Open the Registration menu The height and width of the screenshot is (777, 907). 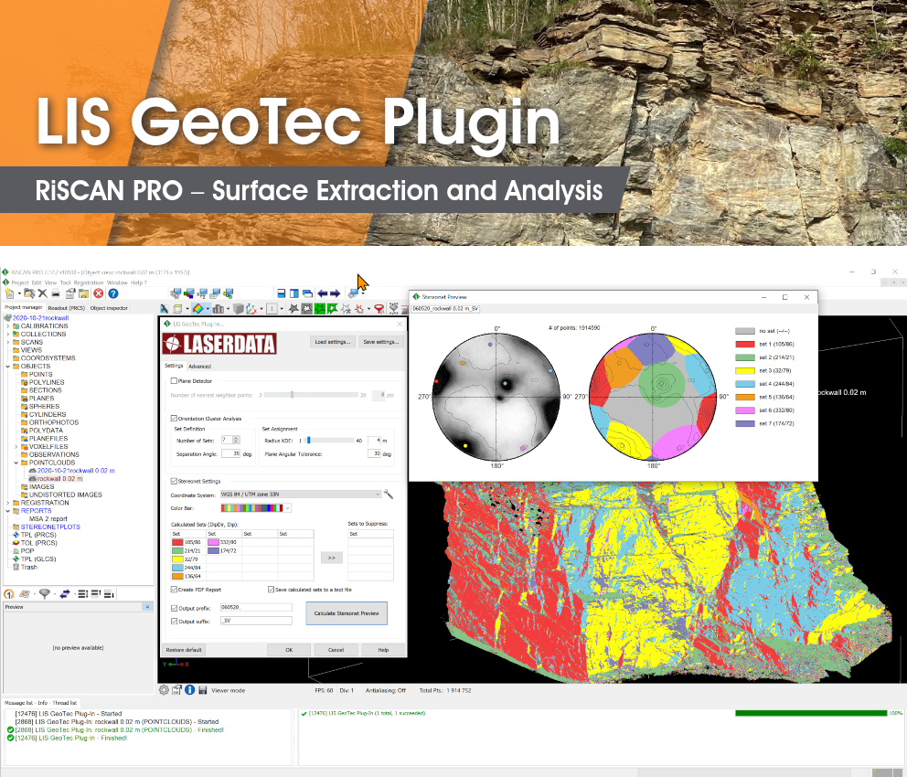point(89,282)
